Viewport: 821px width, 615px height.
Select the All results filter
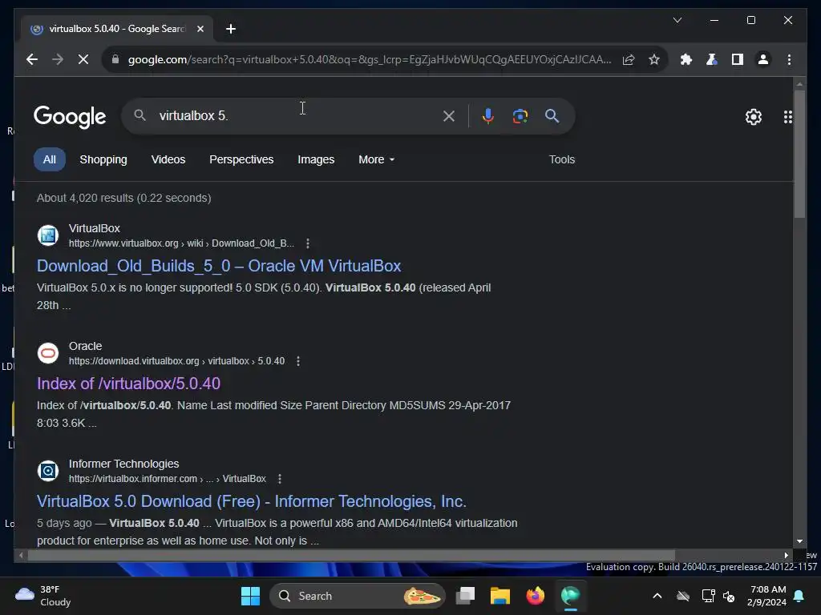point(49,159)
